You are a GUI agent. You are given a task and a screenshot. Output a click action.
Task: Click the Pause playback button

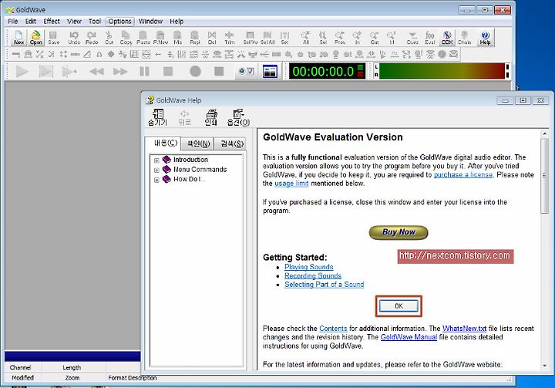tap(144, 71)
